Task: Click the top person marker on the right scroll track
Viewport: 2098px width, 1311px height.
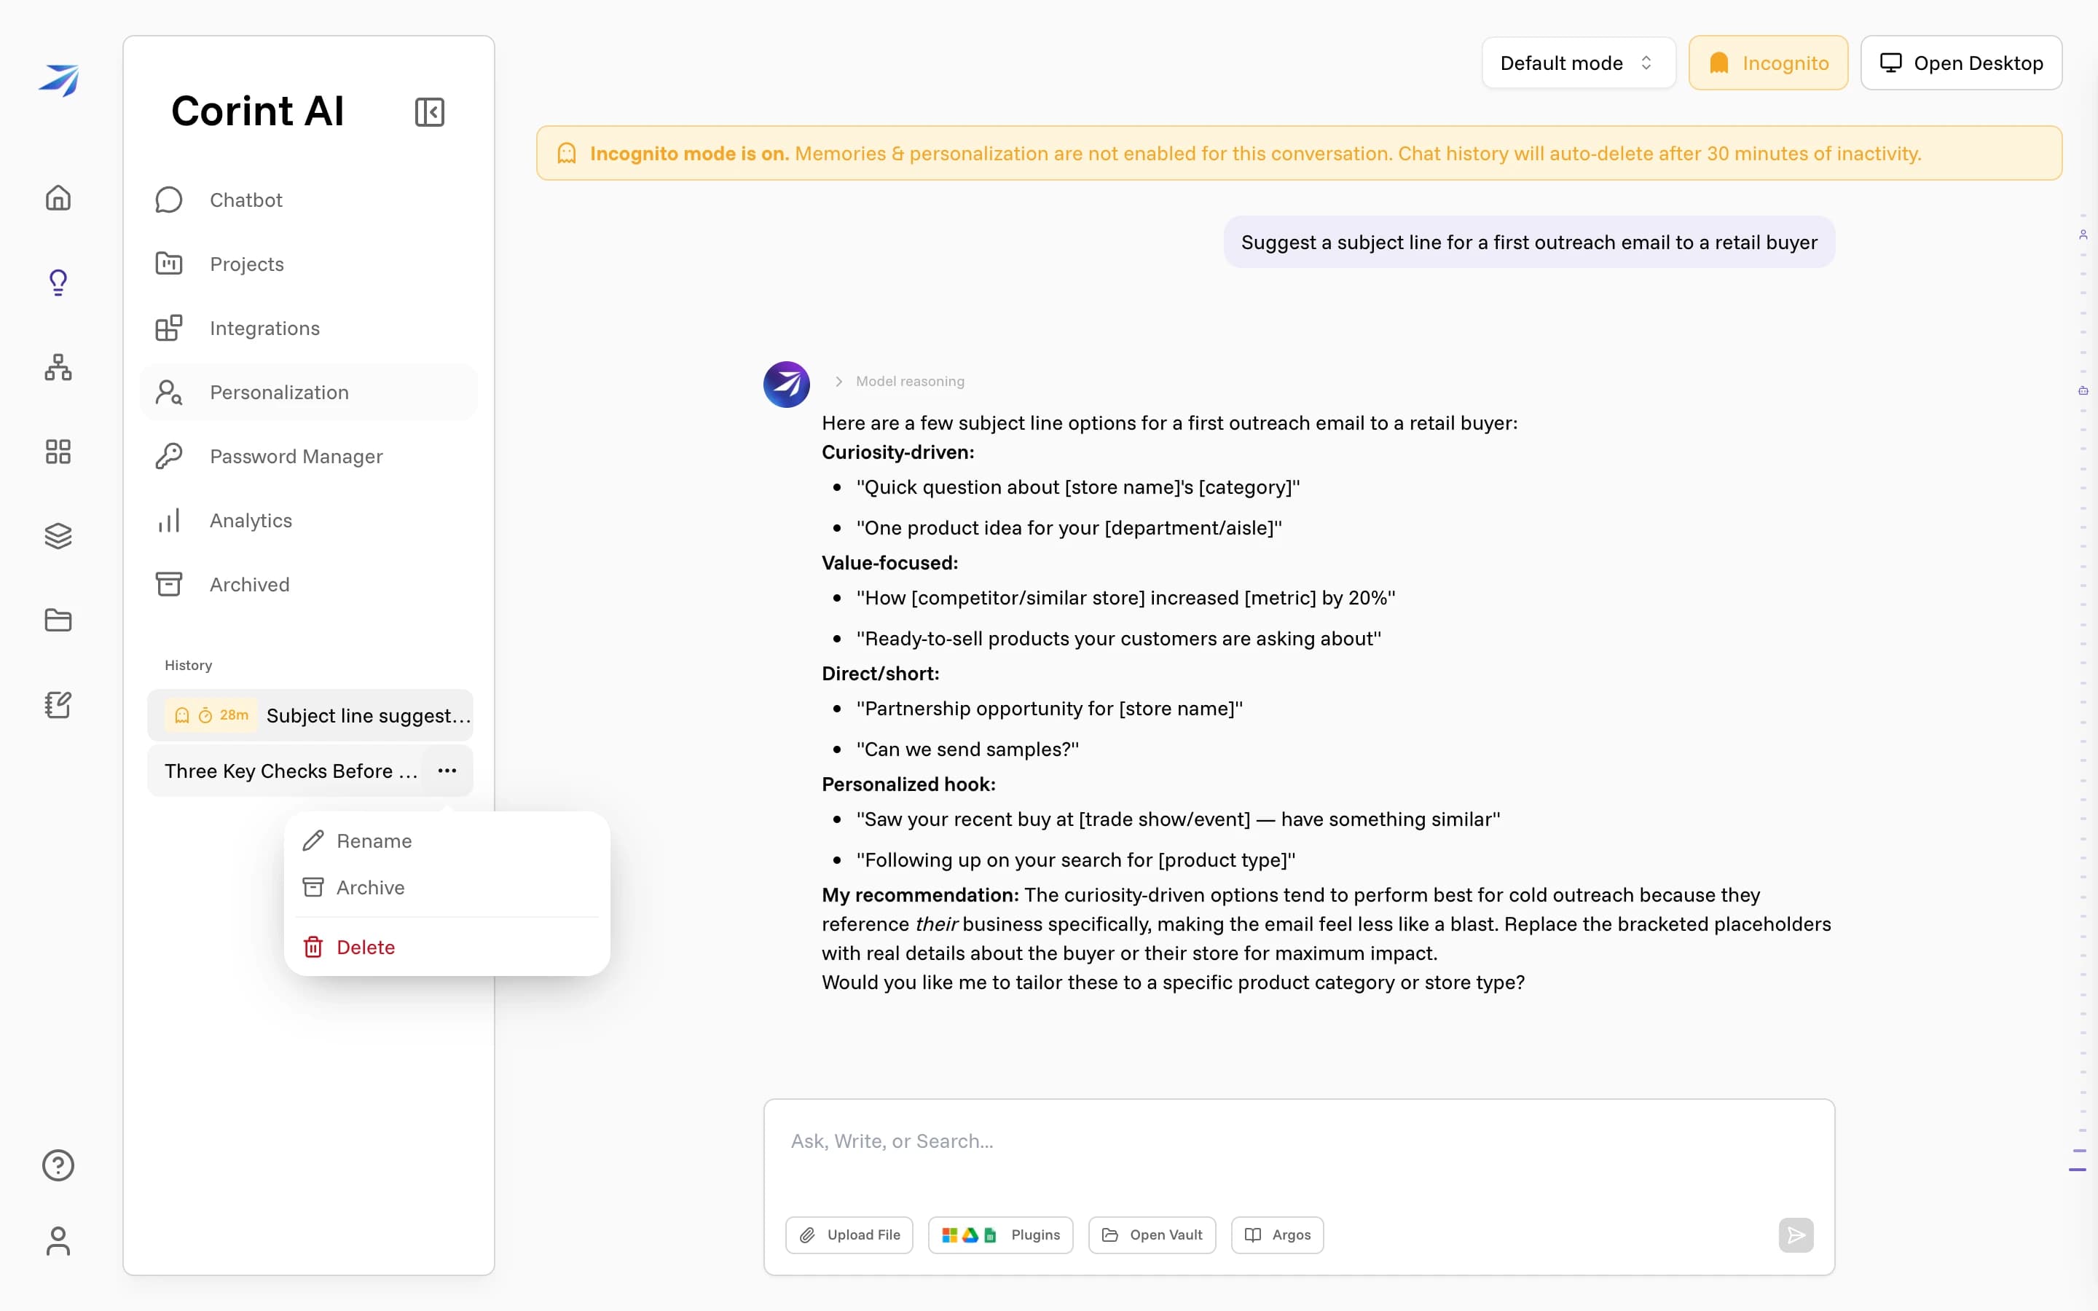Action: pyautogui.click(x=2083, y=234)
